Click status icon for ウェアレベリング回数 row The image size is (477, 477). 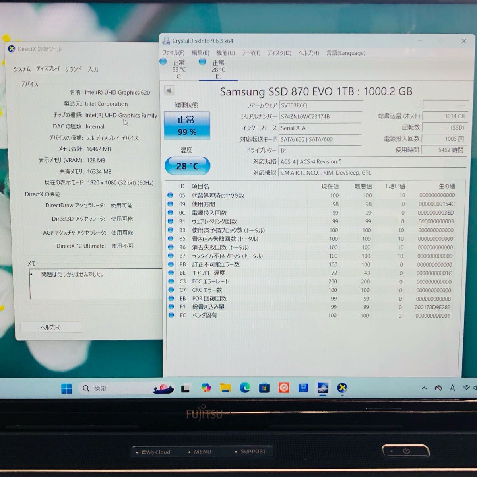click(171, 221)
